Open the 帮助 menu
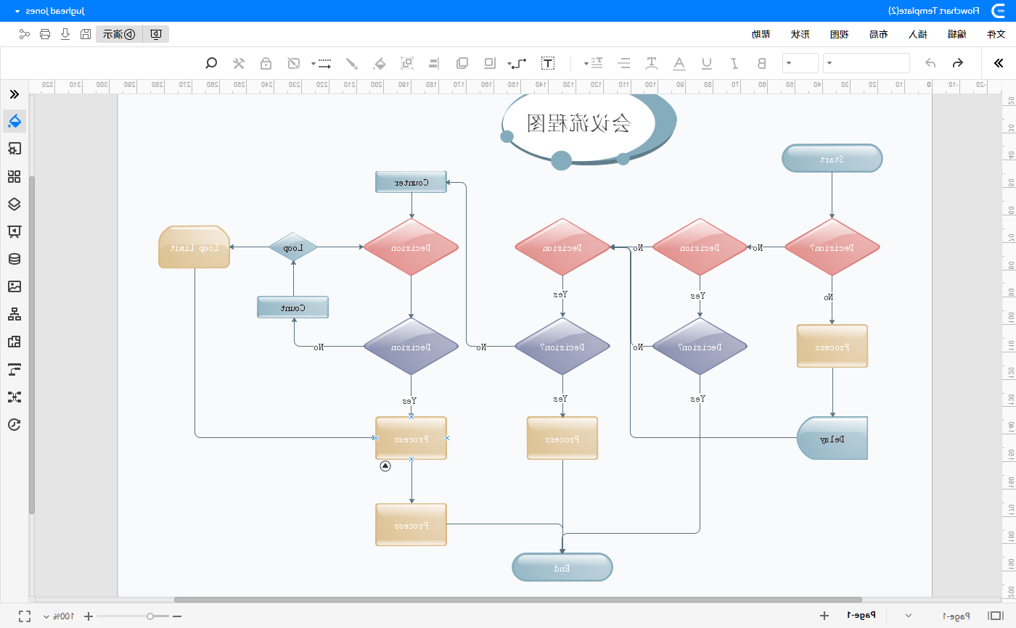Image resolution: width=1016 pixels, height=628 pixels. (761, 34)
